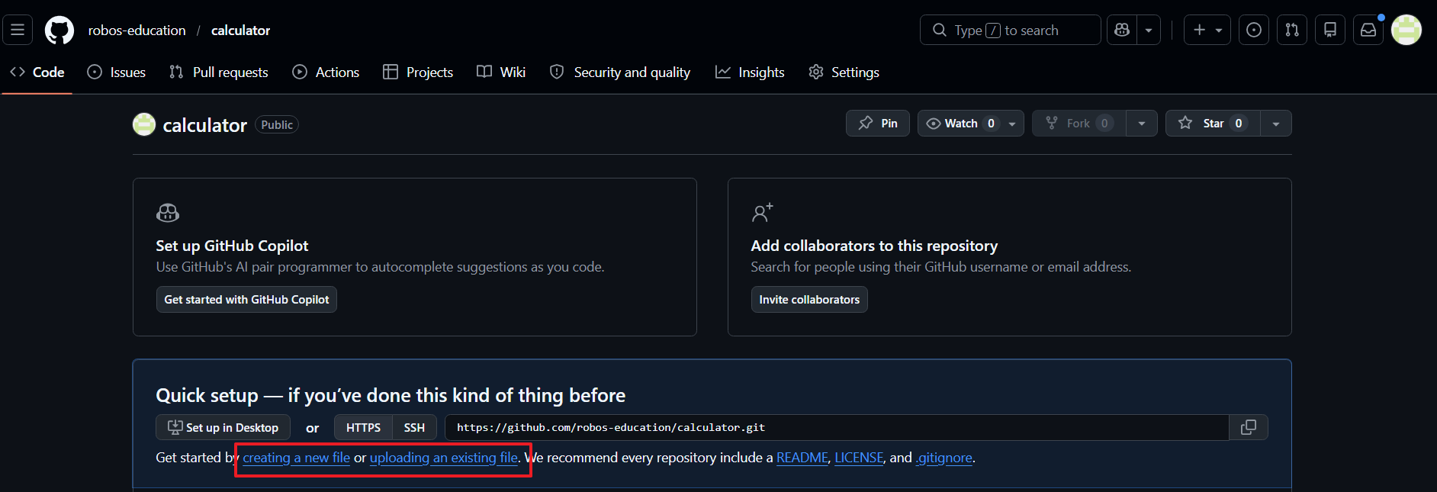Fork the repository

1079,124
